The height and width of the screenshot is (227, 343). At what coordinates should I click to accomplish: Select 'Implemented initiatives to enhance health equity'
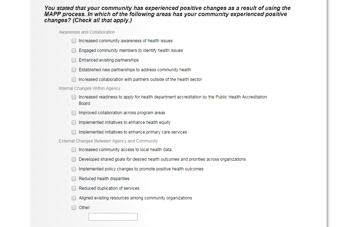(74, 122)
